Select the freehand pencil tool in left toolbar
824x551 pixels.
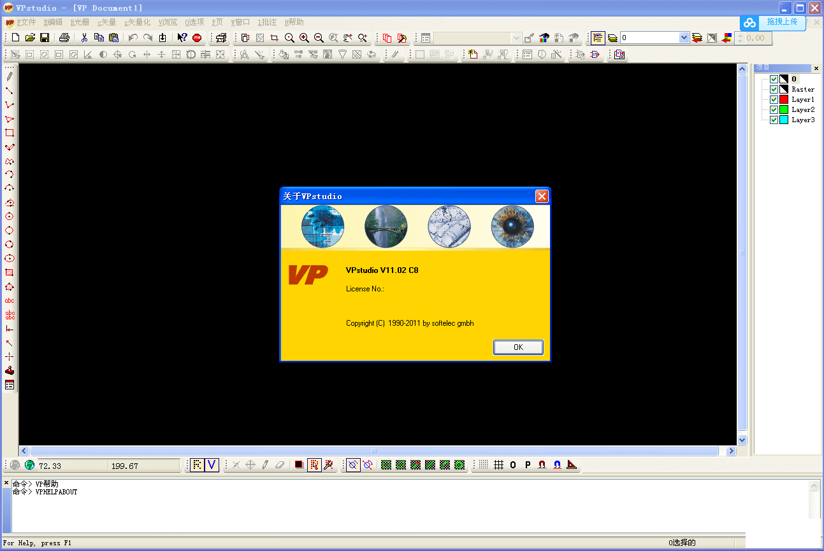[x=10, y=76]
